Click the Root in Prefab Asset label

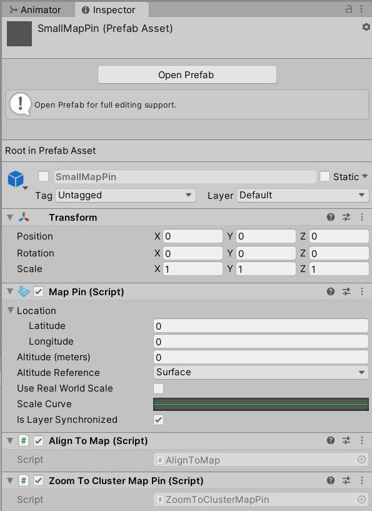(51, 151)
